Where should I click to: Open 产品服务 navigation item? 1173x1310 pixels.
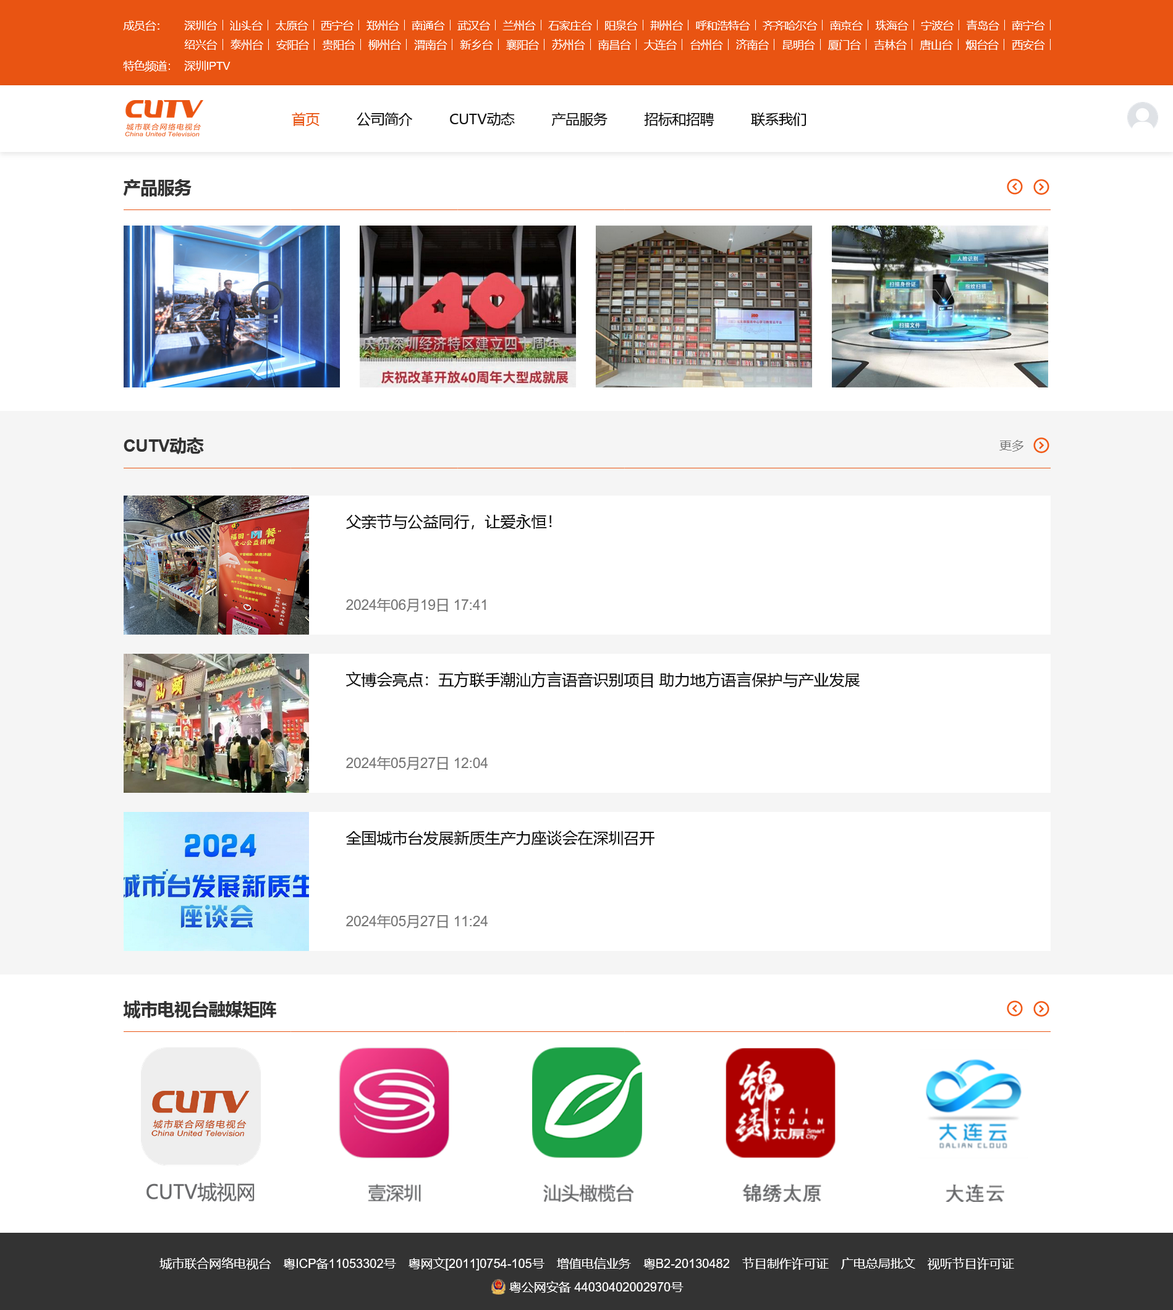pos(580,119)
